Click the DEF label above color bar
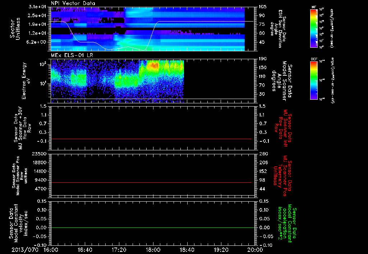 (x=314, y=59)
